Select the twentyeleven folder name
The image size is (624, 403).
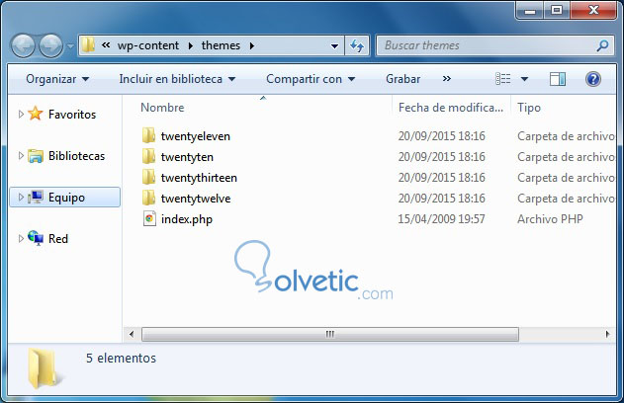tap(196, 136)
